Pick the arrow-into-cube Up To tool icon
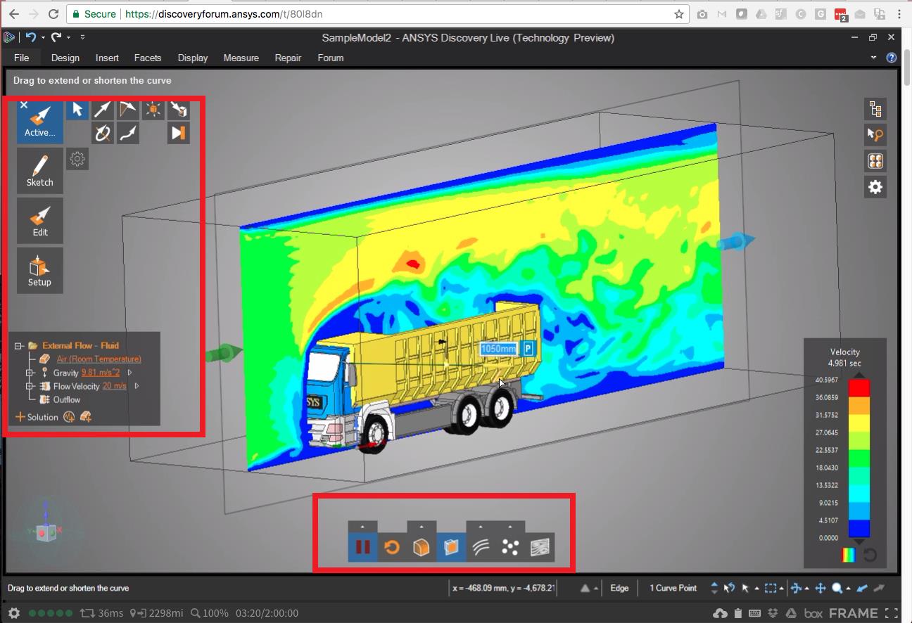The image size is (912, 623). pos(179,110)
